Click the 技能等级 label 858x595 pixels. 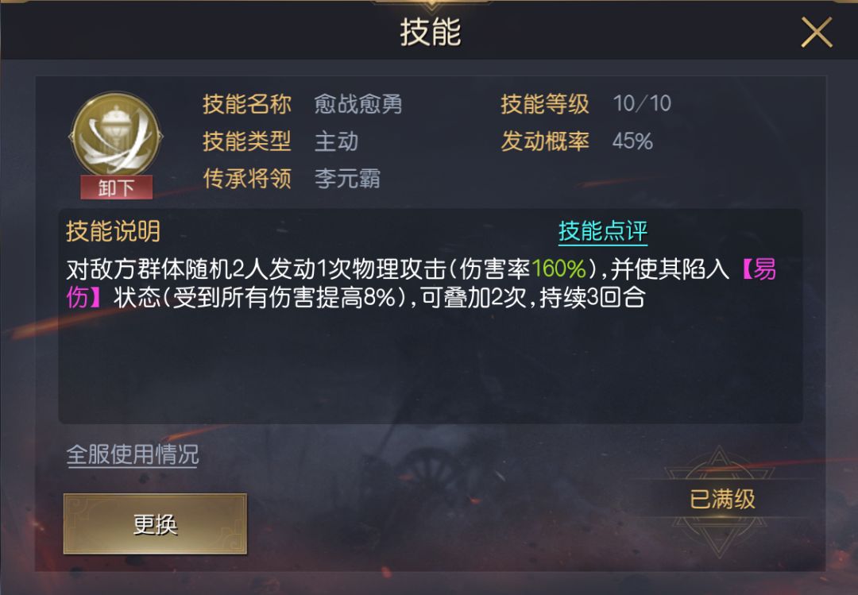click(545, 103)
